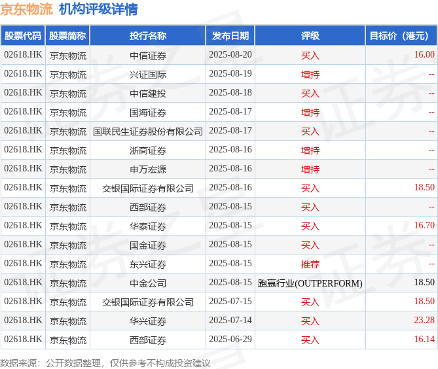Image resolution: width=438 pixels, height=369 pixels.
Task: Click the date 2025-08-19
Action: 230,73
